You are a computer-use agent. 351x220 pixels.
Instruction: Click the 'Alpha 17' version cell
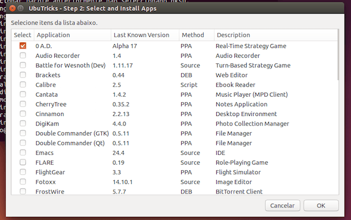coord(125,46)
